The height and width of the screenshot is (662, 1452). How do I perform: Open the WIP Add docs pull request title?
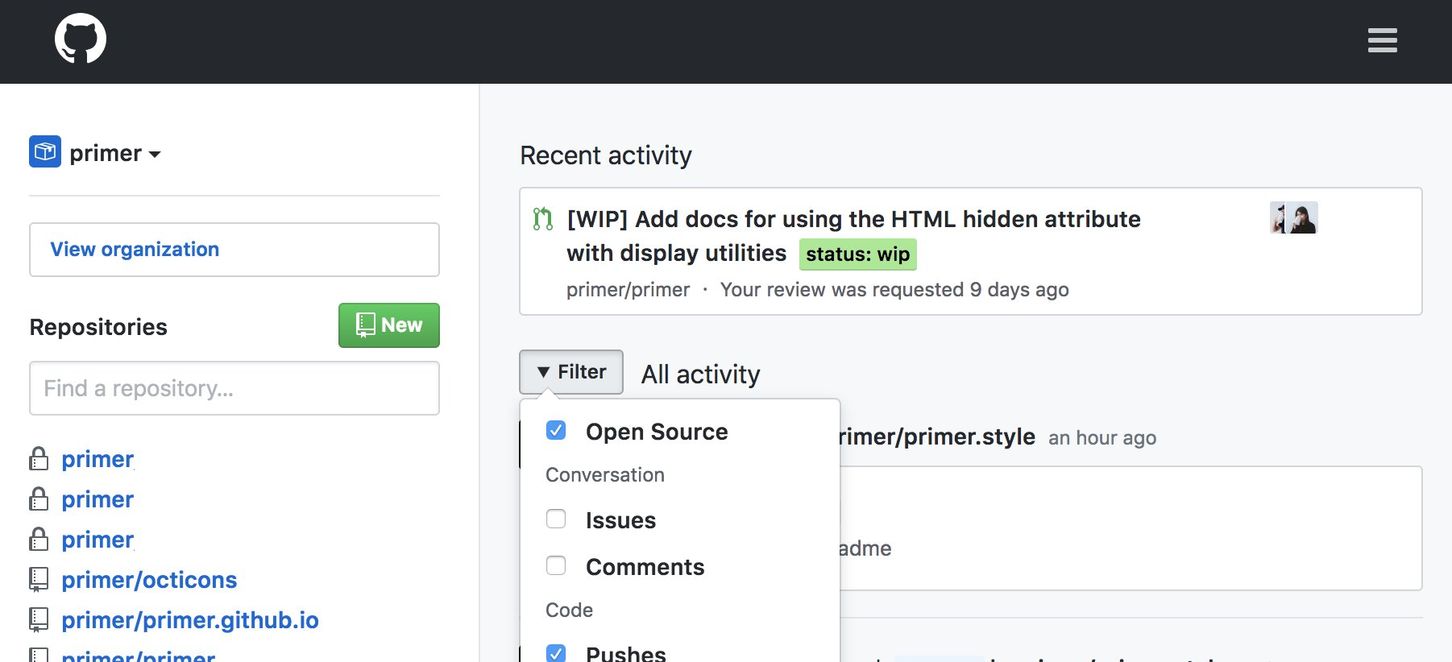[853, 236]
